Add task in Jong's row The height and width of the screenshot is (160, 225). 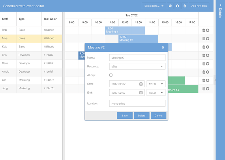[x=207, y=89]
